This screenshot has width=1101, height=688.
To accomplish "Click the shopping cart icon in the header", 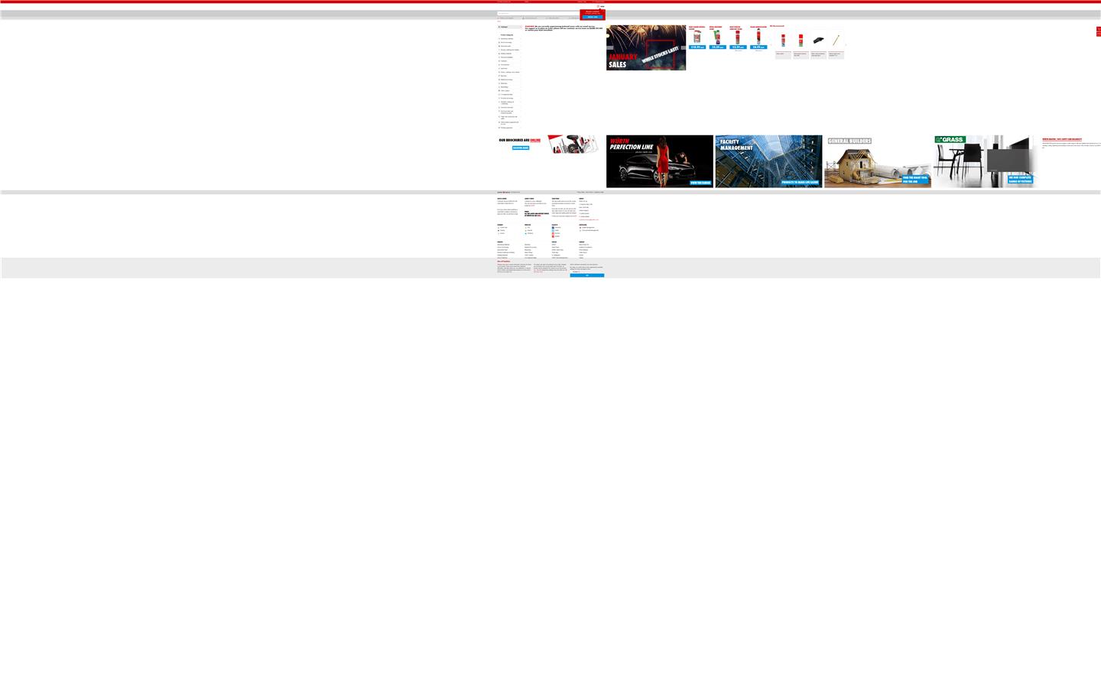I will (x=598, y=7).
